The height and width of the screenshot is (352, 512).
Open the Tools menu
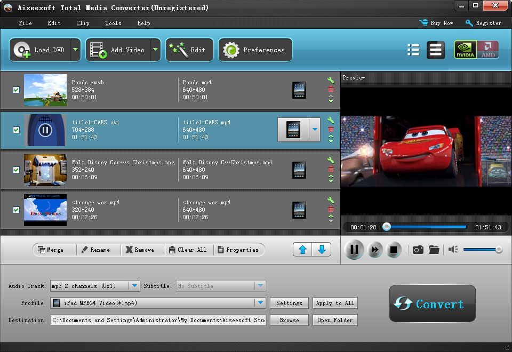tap(113, 23)
